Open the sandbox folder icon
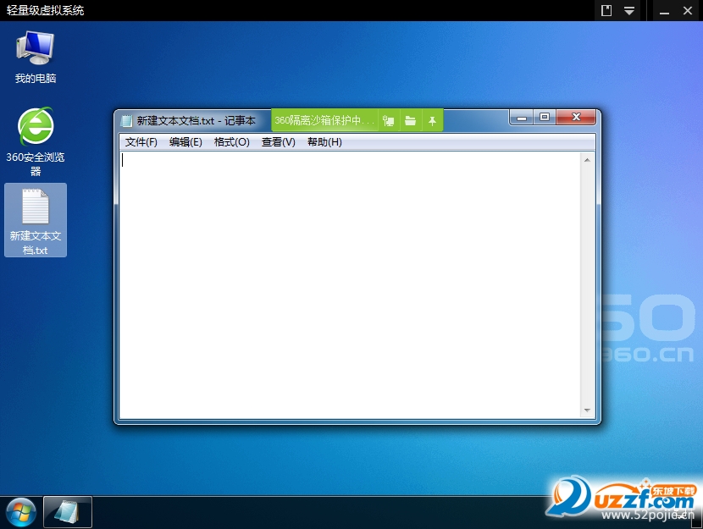Image resolution: width=703 pixels, height=529 pixels. (x=410, y=121)
